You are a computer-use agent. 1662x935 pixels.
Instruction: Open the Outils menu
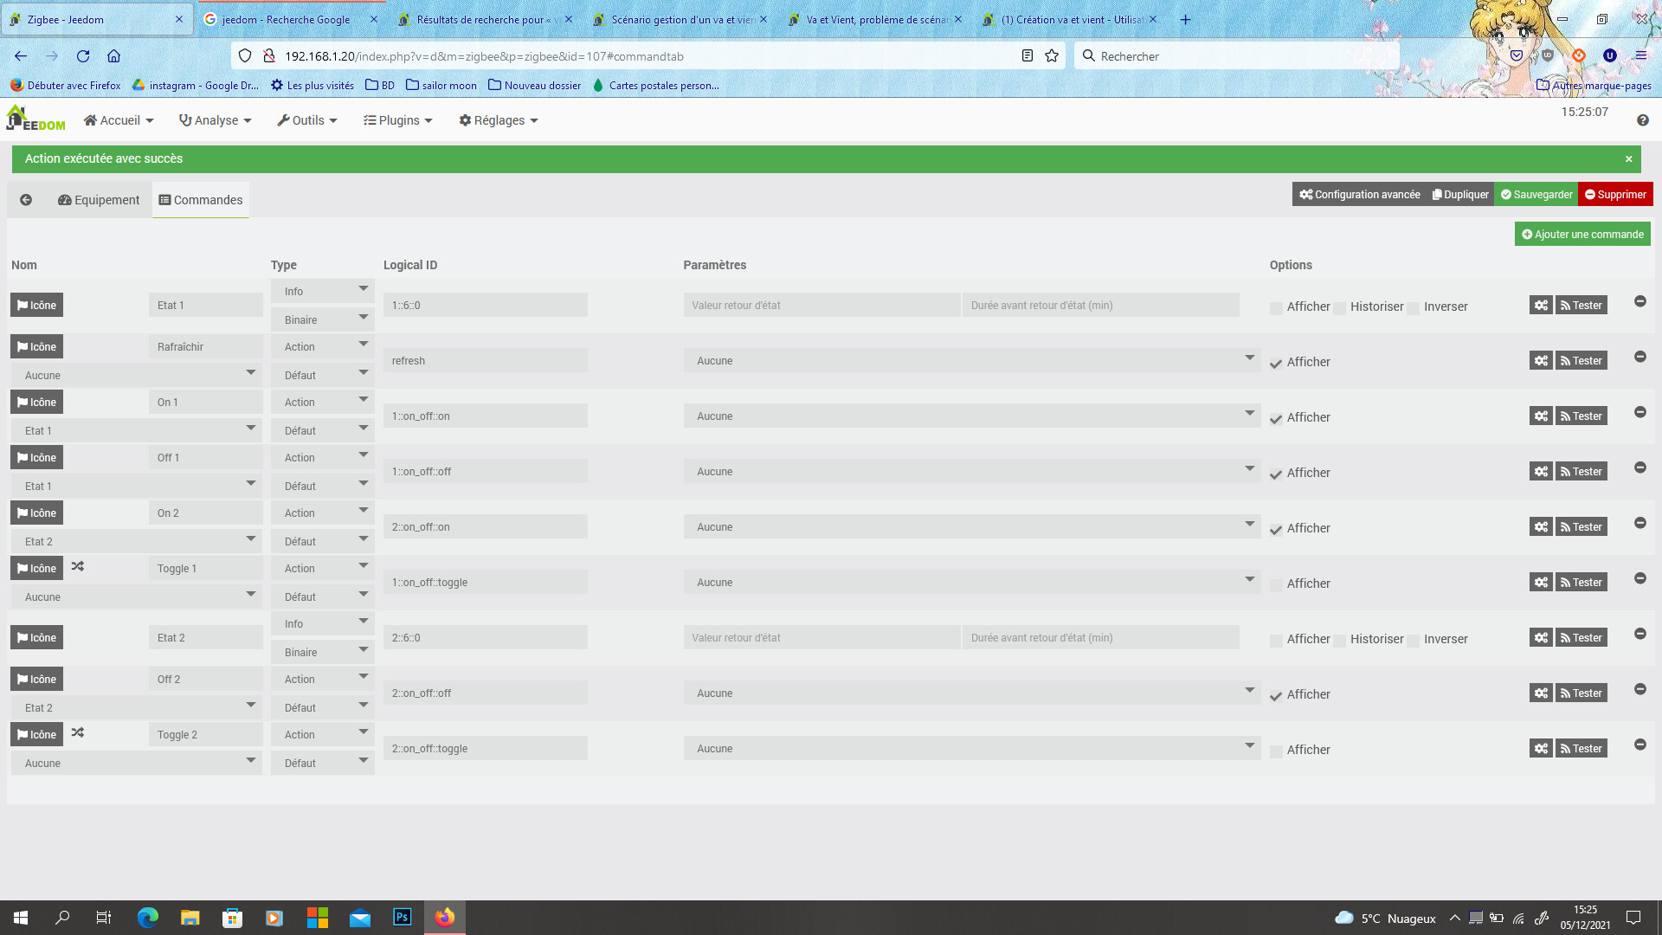point(307,120)
